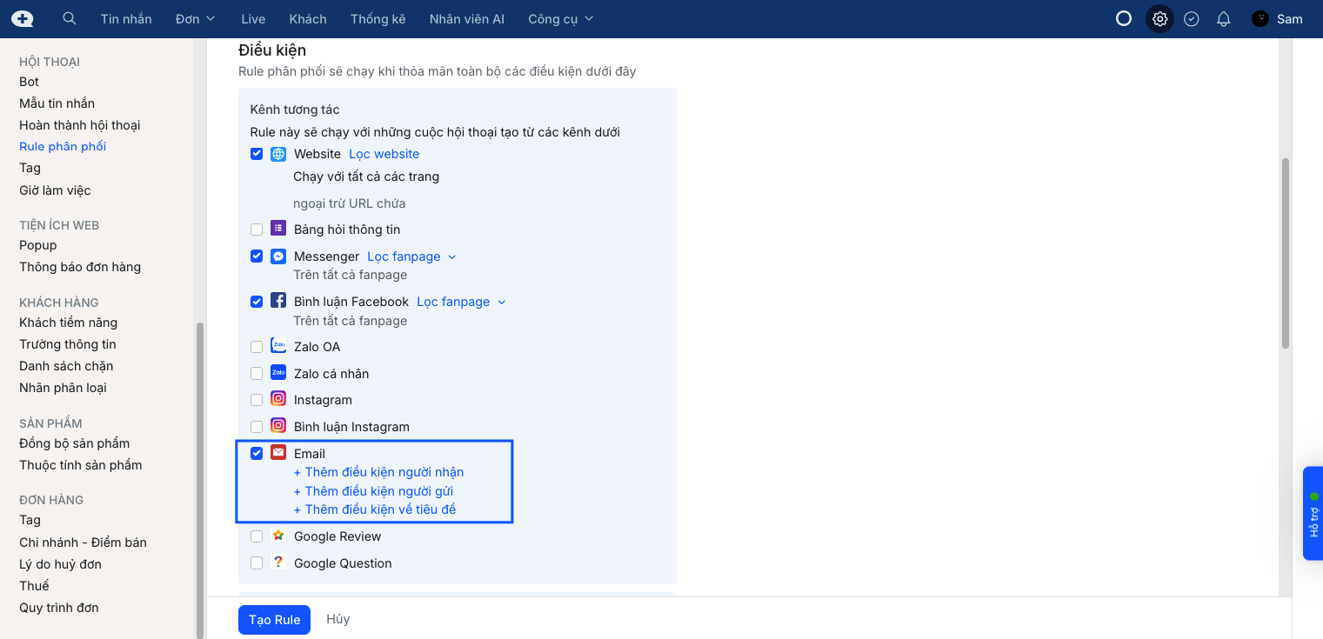Tick the Google Review checkbox

click(257, 536)
